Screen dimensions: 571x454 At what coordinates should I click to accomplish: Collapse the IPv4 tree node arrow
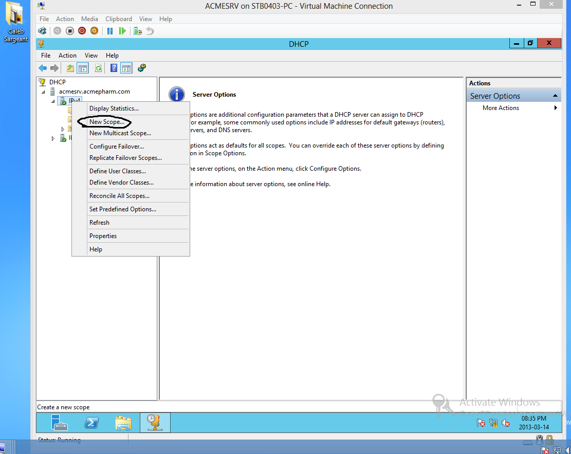point(53,101)
